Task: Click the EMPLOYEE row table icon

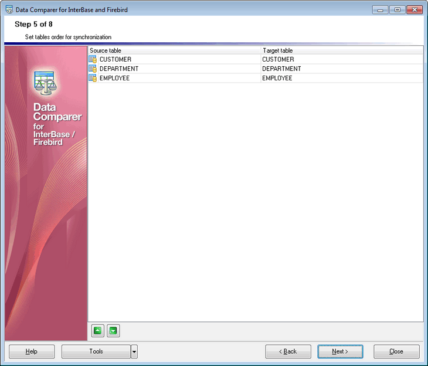Action: point(93,78)
